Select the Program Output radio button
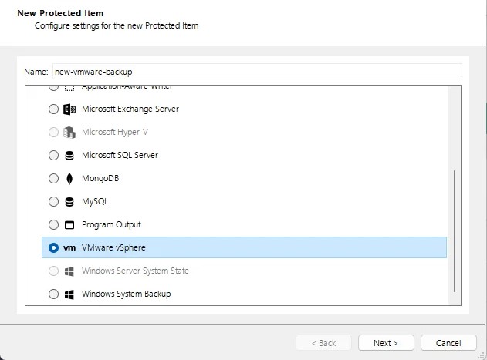Screen dimensions: 487x360 [x=53, y=224]
